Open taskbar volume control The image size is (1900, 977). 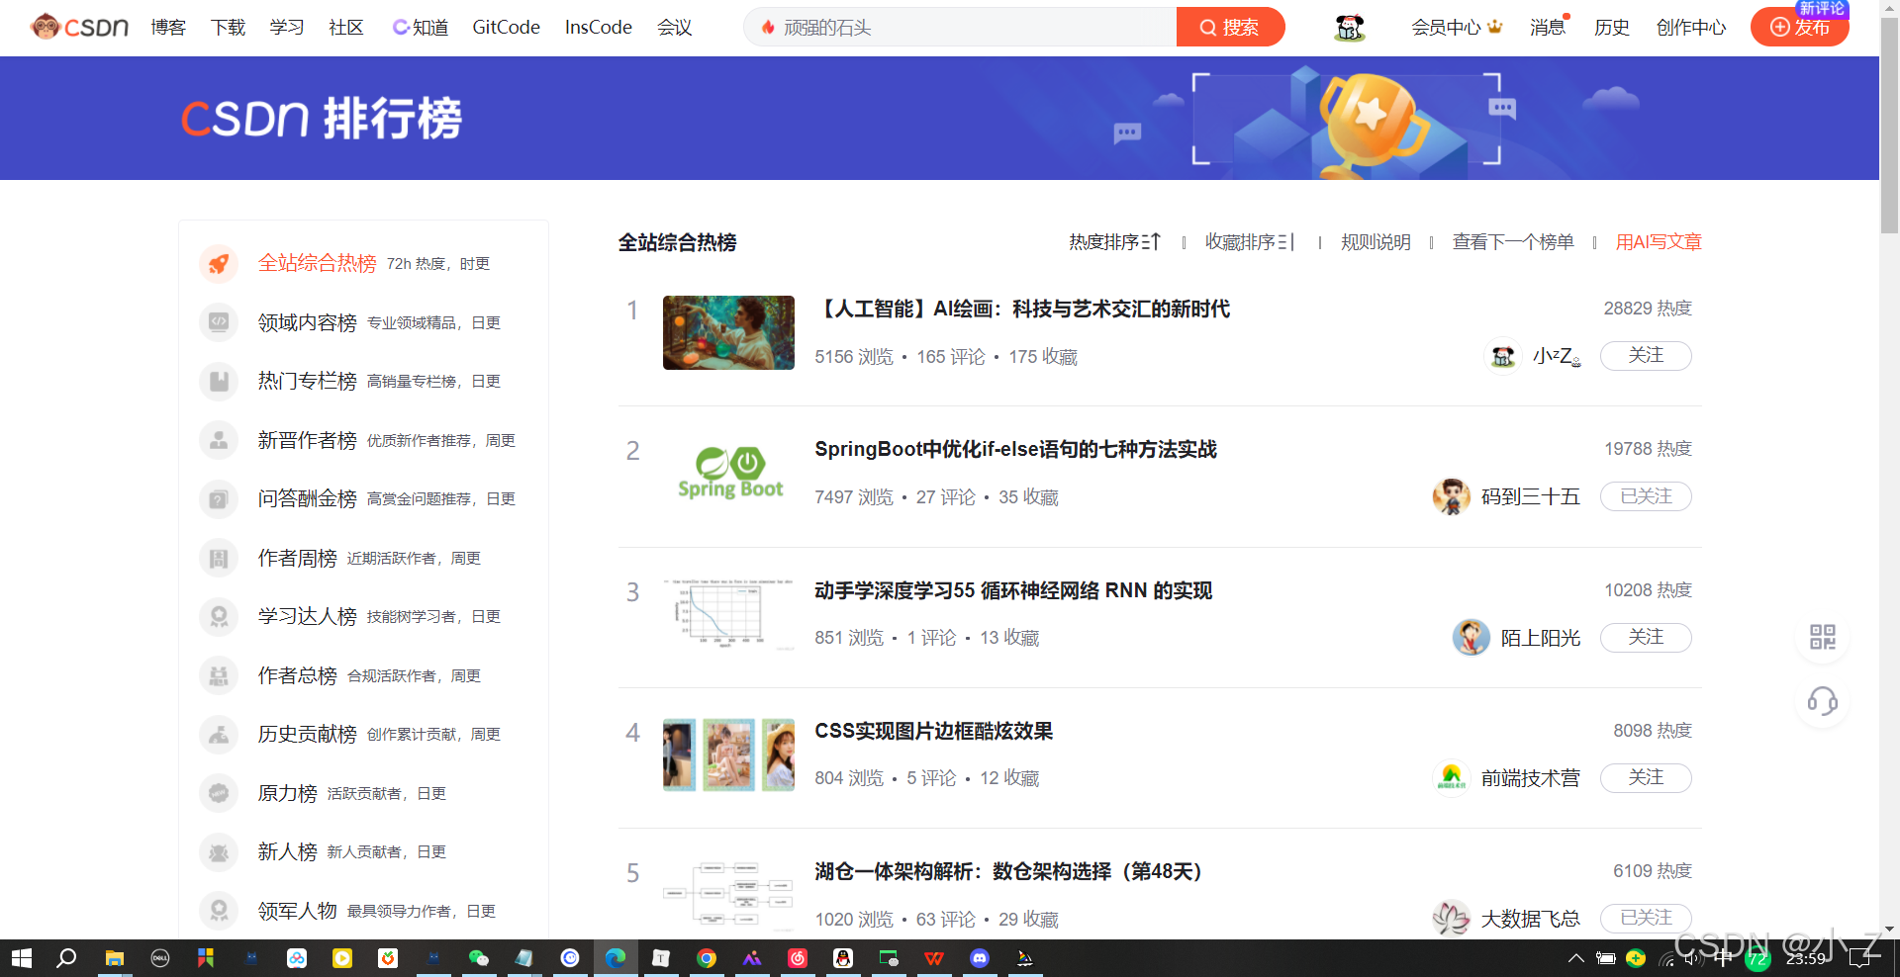(x=1693, y=958)
